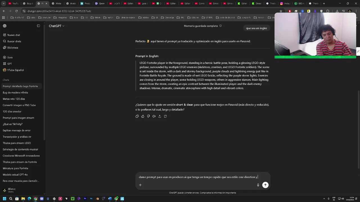Click the thumbs up icon under response
360x202 pixels.
pyautogui.click(x=143, y=116)
